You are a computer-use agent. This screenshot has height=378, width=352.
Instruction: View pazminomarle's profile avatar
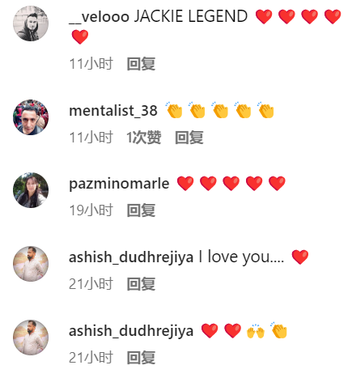point(31,190)
